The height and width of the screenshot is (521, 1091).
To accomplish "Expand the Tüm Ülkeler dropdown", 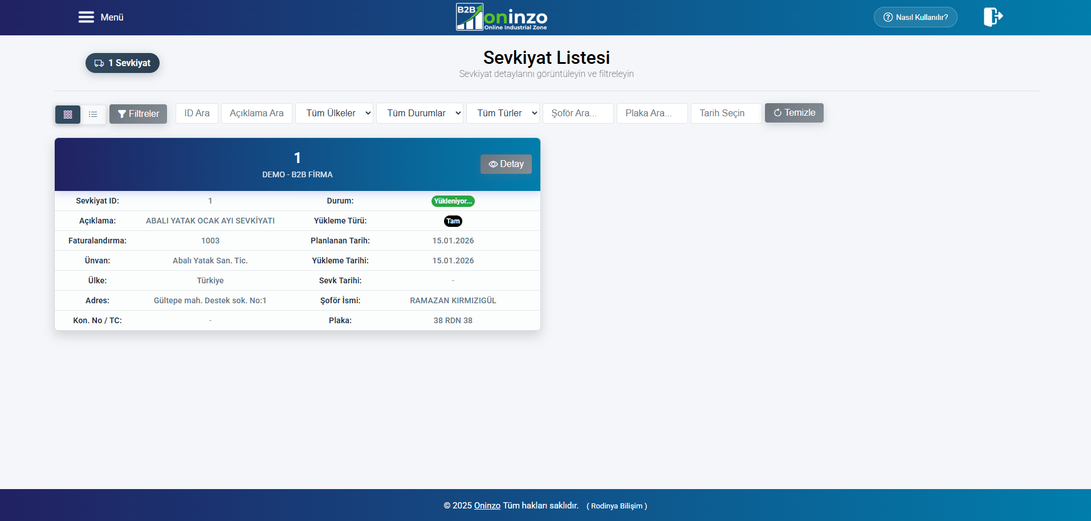I will coord(334,113).
